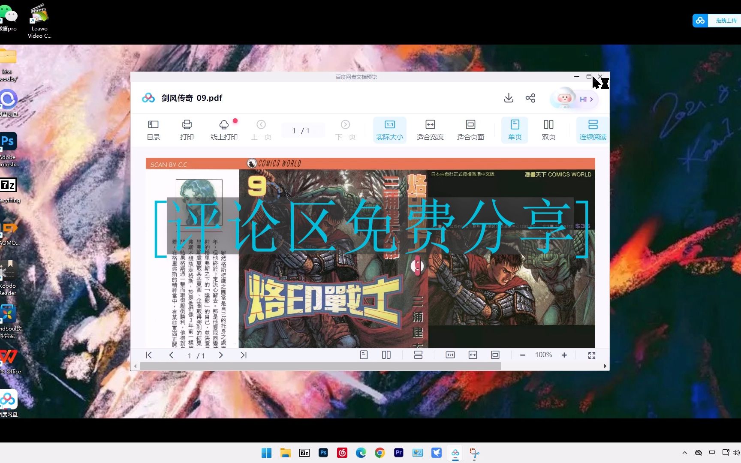The height and width of the screenshot is (463, 741).
Task: Click the bottom bar continuous reading icon
Action: 418,355
